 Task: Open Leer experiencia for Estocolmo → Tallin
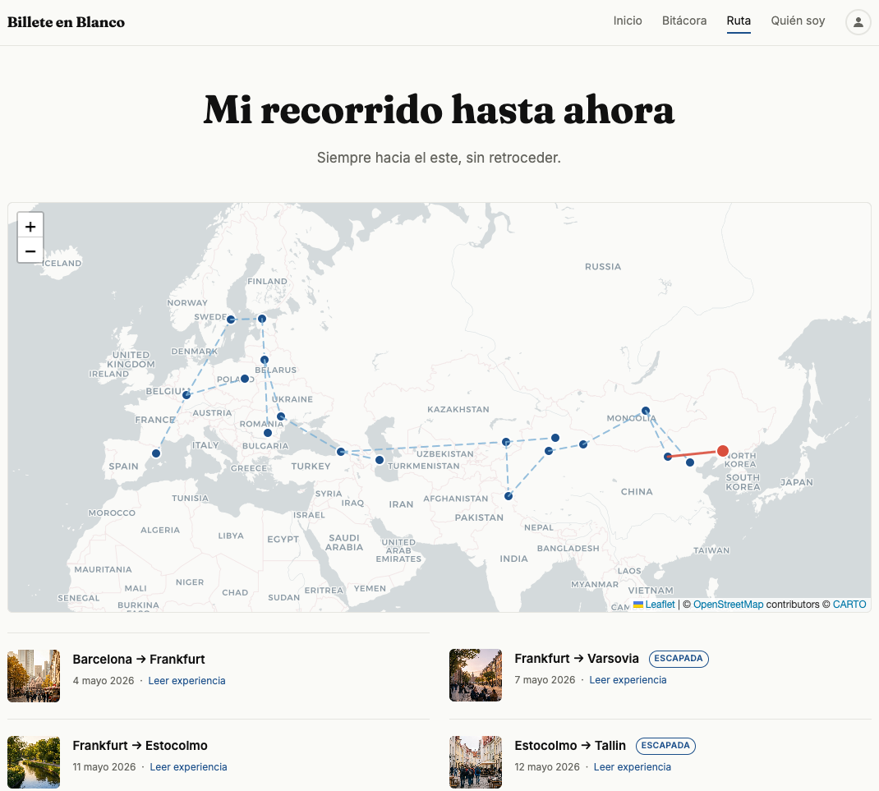(x=633, y=767)
